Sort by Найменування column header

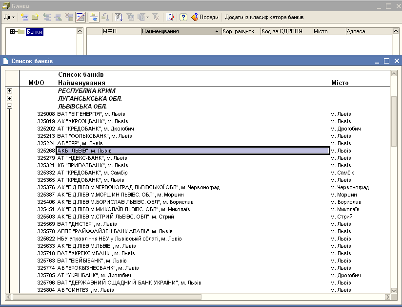tap(181, 31)
